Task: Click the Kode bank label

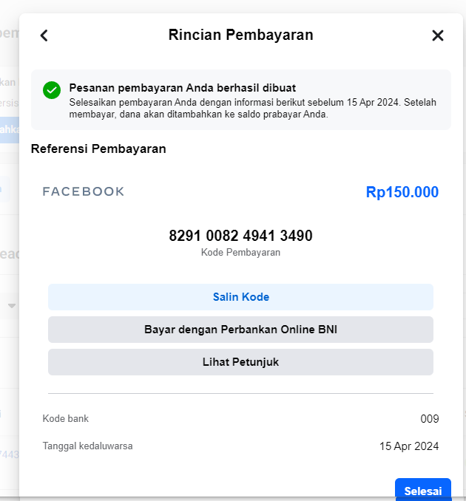Action: click(x=66, y=418)
